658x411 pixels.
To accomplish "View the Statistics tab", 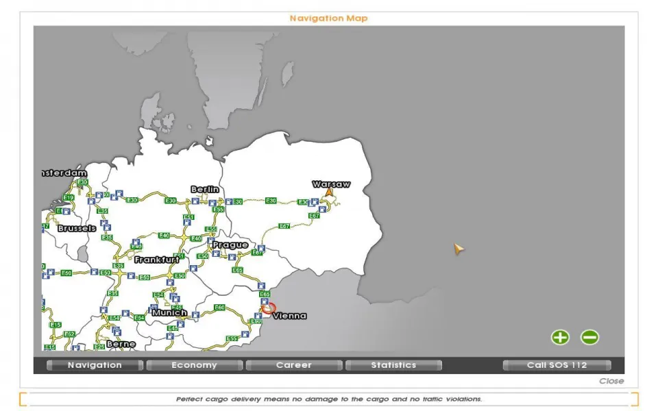I will coord(393,365).
